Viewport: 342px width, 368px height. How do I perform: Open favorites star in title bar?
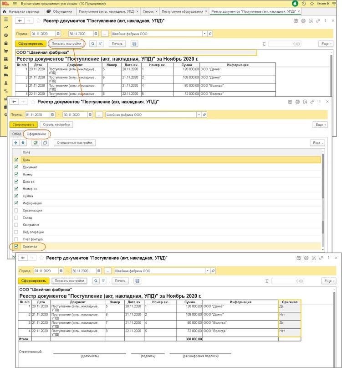(x=312, y=4)
